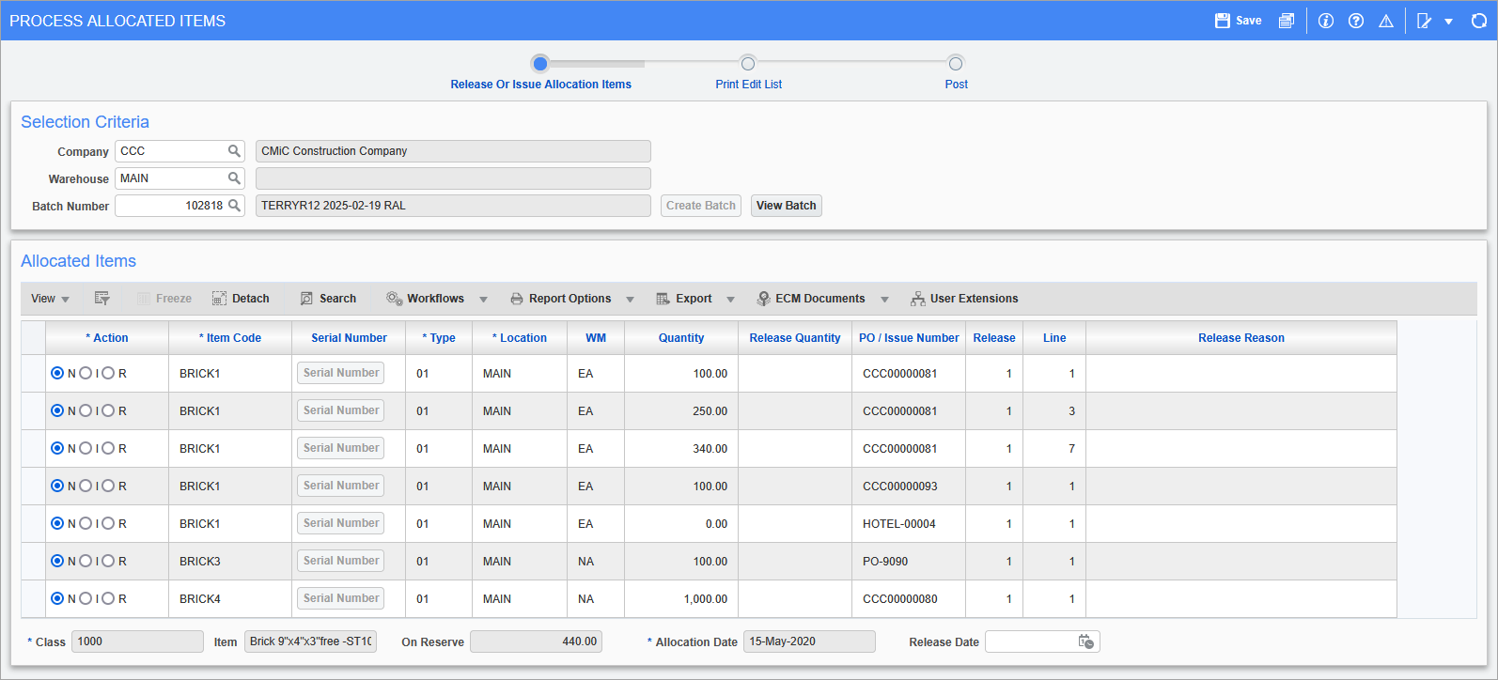Click Serial Number button for CCC00000093 row
Image resolution: width=1498 pixels, height=680 pixels.
pyautogui.click(x=341, y=486)
